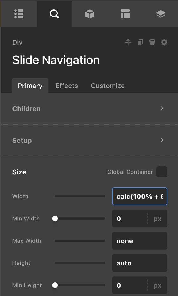Click the Max Width none field
178x296 pixels.
click(x=140, y=241)
